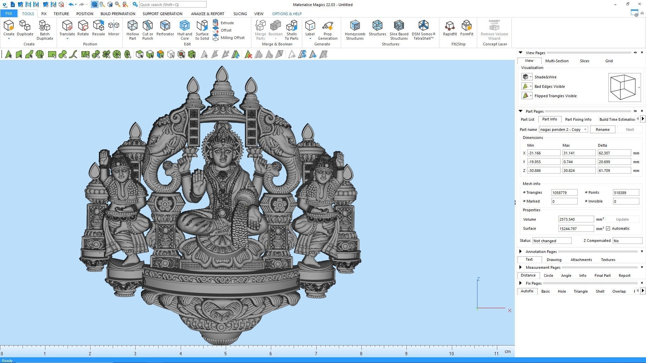This screenshot has width=646, height=363.
Task: Click the Extrude tool
Action: tap(223, 23)
